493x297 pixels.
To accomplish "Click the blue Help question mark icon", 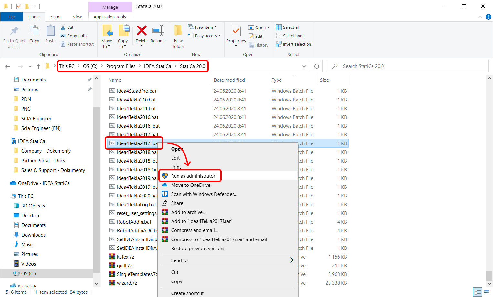I will tap(488, 17).
